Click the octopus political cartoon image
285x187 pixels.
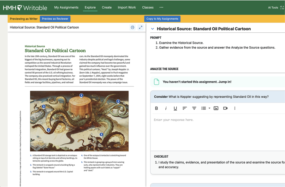point(79,121)
